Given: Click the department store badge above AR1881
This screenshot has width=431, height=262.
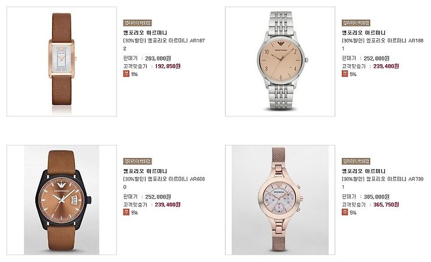Looking at the screenshot, I should (x=356, y=23).
